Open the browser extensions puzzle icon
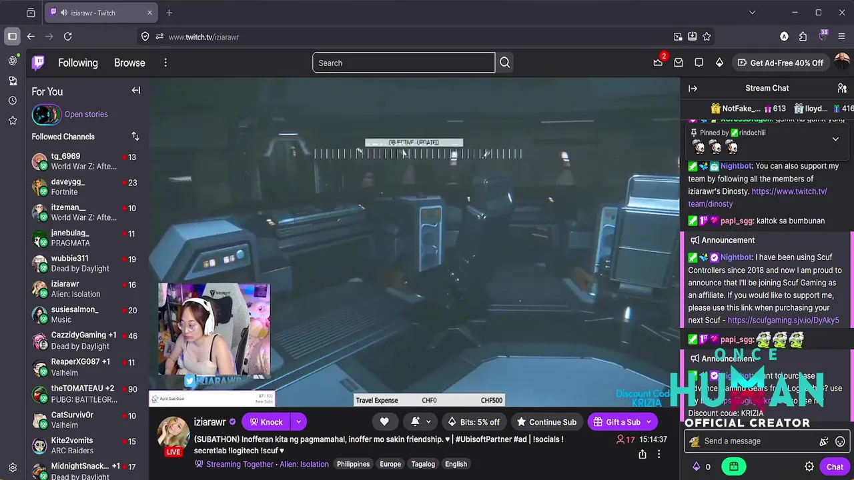 click(803, 37)
